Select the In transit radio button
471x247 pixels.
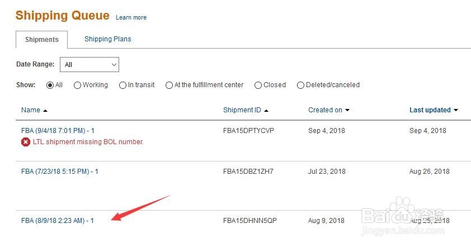tap(123, 85)
